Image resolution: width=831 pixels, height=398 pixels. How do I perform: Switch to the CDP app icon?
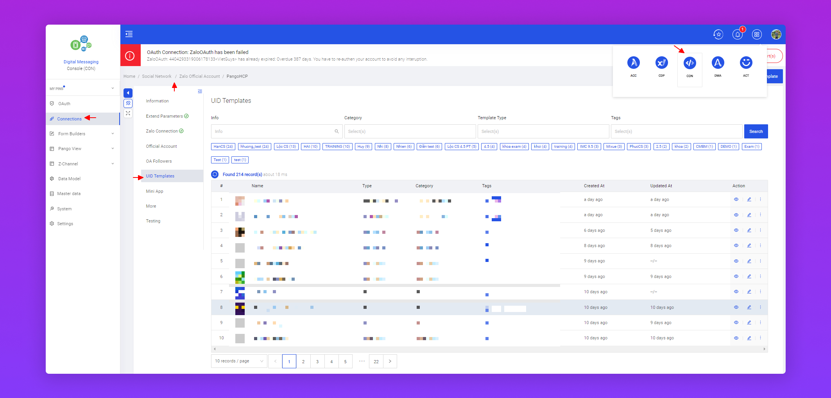tap(661, 63)
